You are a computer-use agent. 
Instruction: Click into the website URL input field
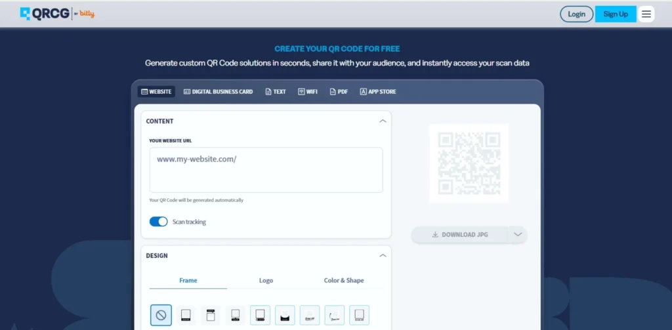266,170
